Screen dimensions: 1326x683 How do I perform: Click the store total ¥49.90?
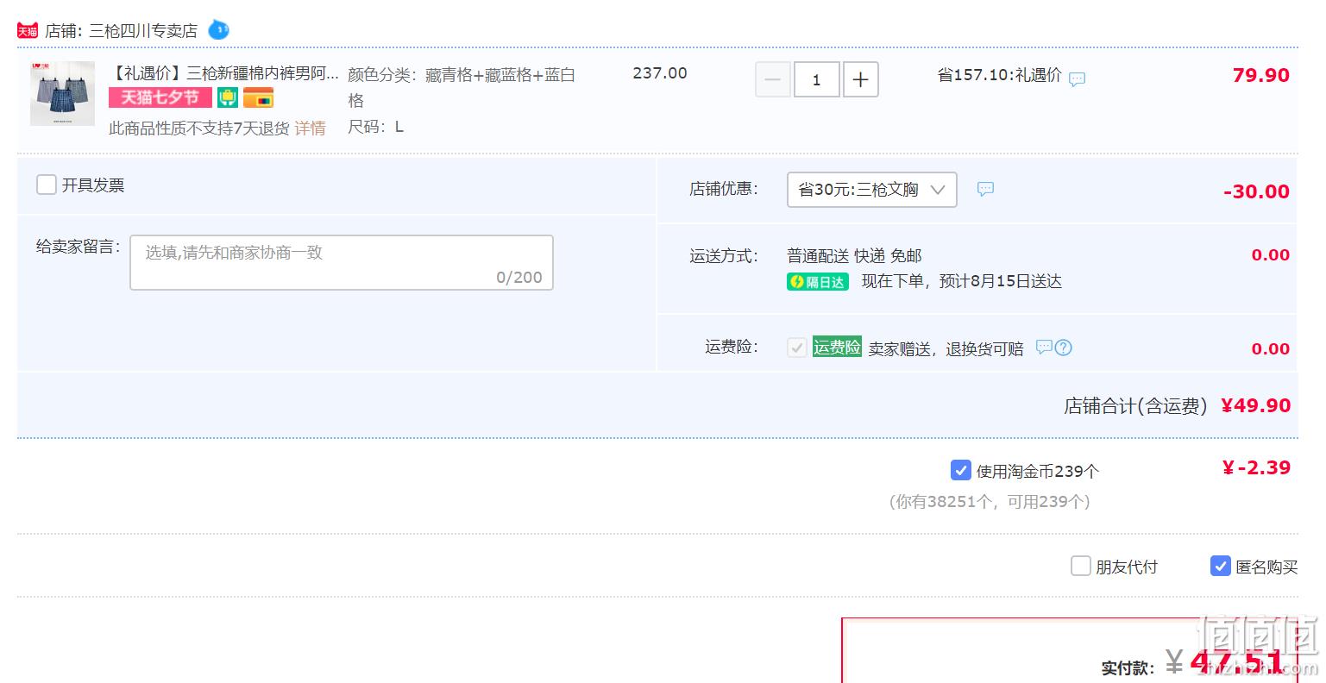tap(1255, 405)
